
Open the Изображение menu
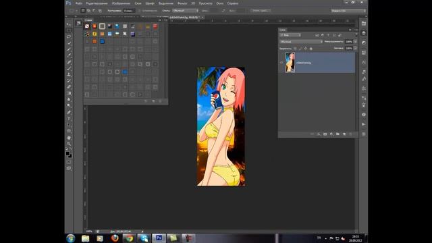121,3
